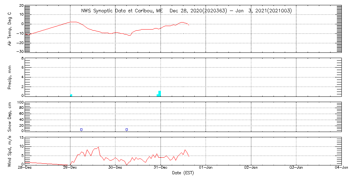This screenshot has height=176, width=352.
Task: Click the '29-Dec' date tick label
Action: tap(70, 168)
